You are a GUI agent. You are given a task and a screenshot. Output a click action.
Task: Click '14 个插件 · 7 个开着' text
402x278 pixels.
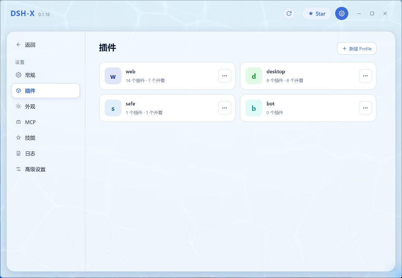coord(145,81)
